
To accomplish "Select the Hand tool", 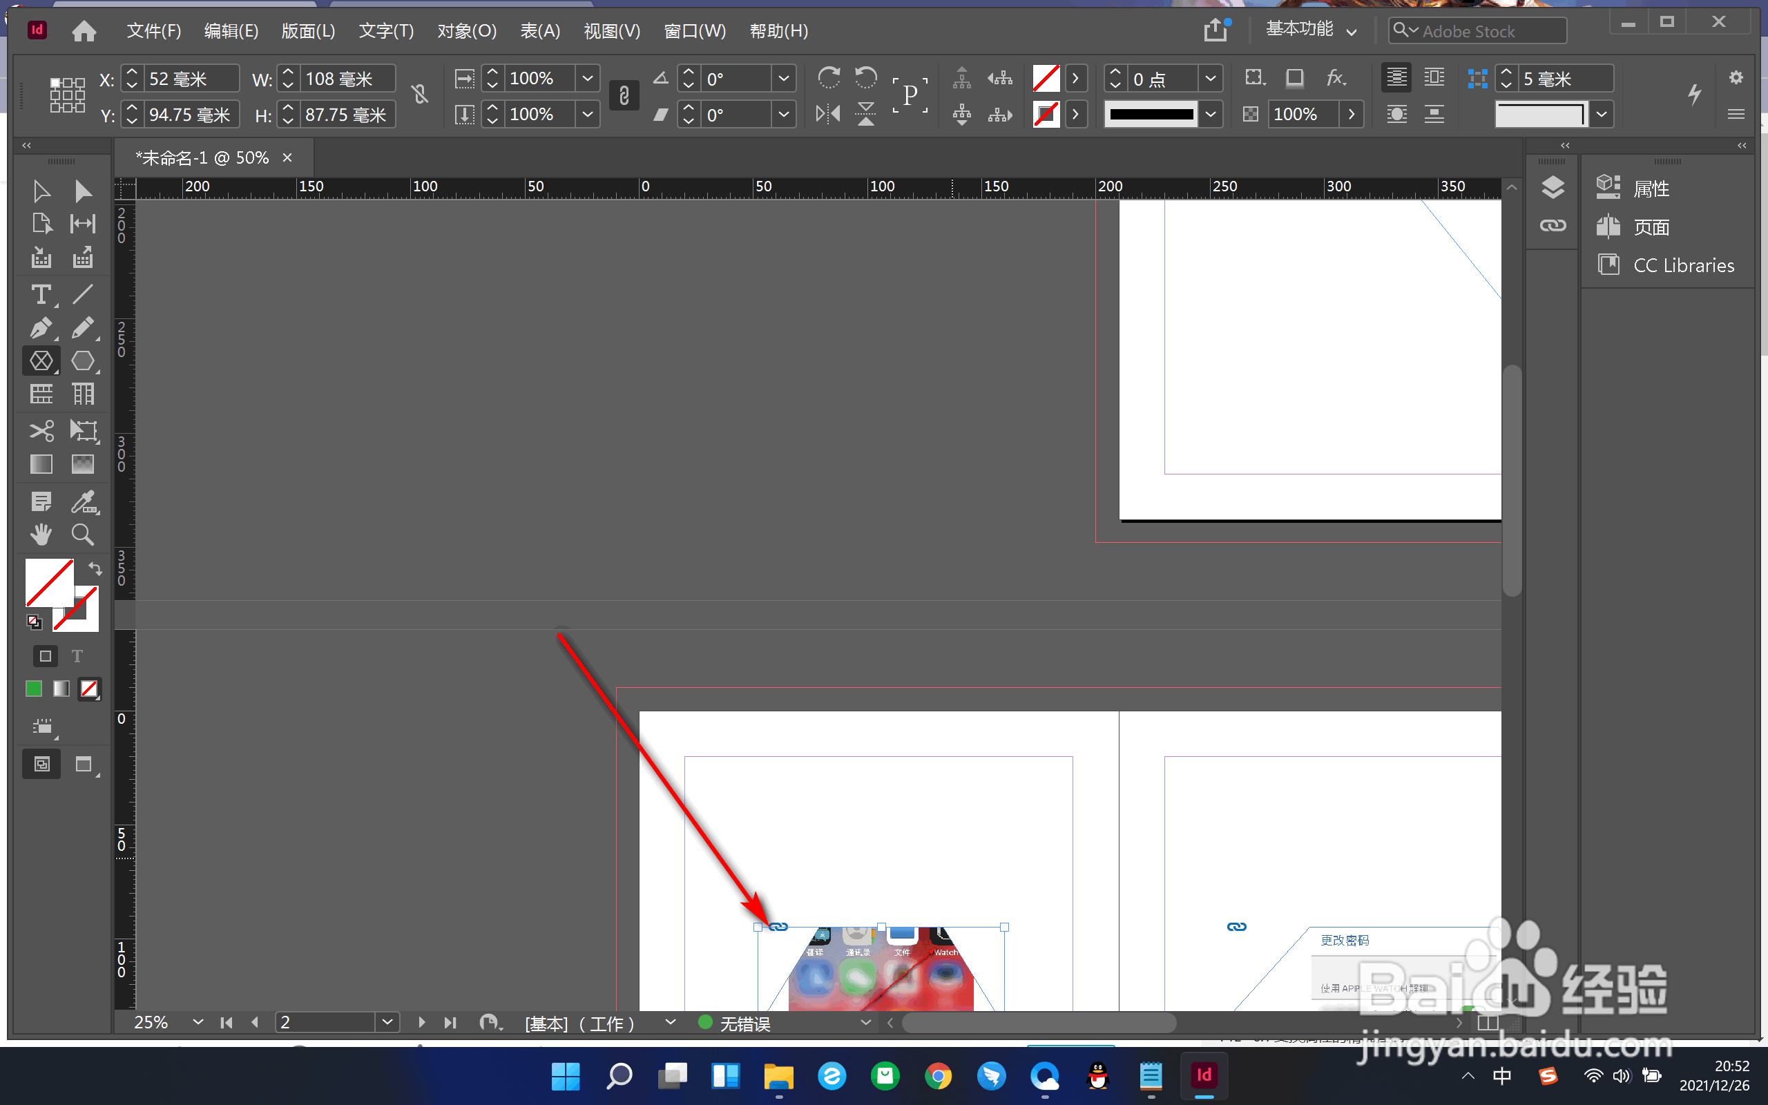I will click(x=41, y=535).
